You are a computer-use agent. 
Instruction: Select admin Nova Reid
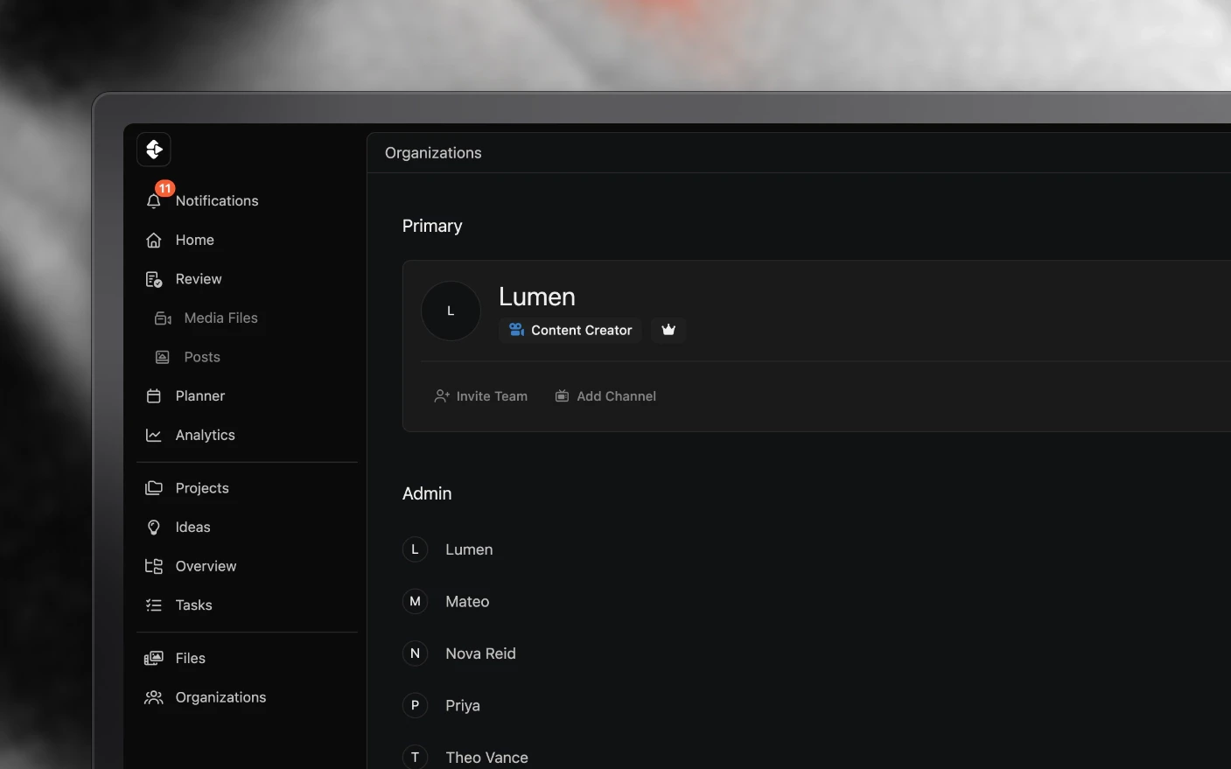(x=480, y=654)
